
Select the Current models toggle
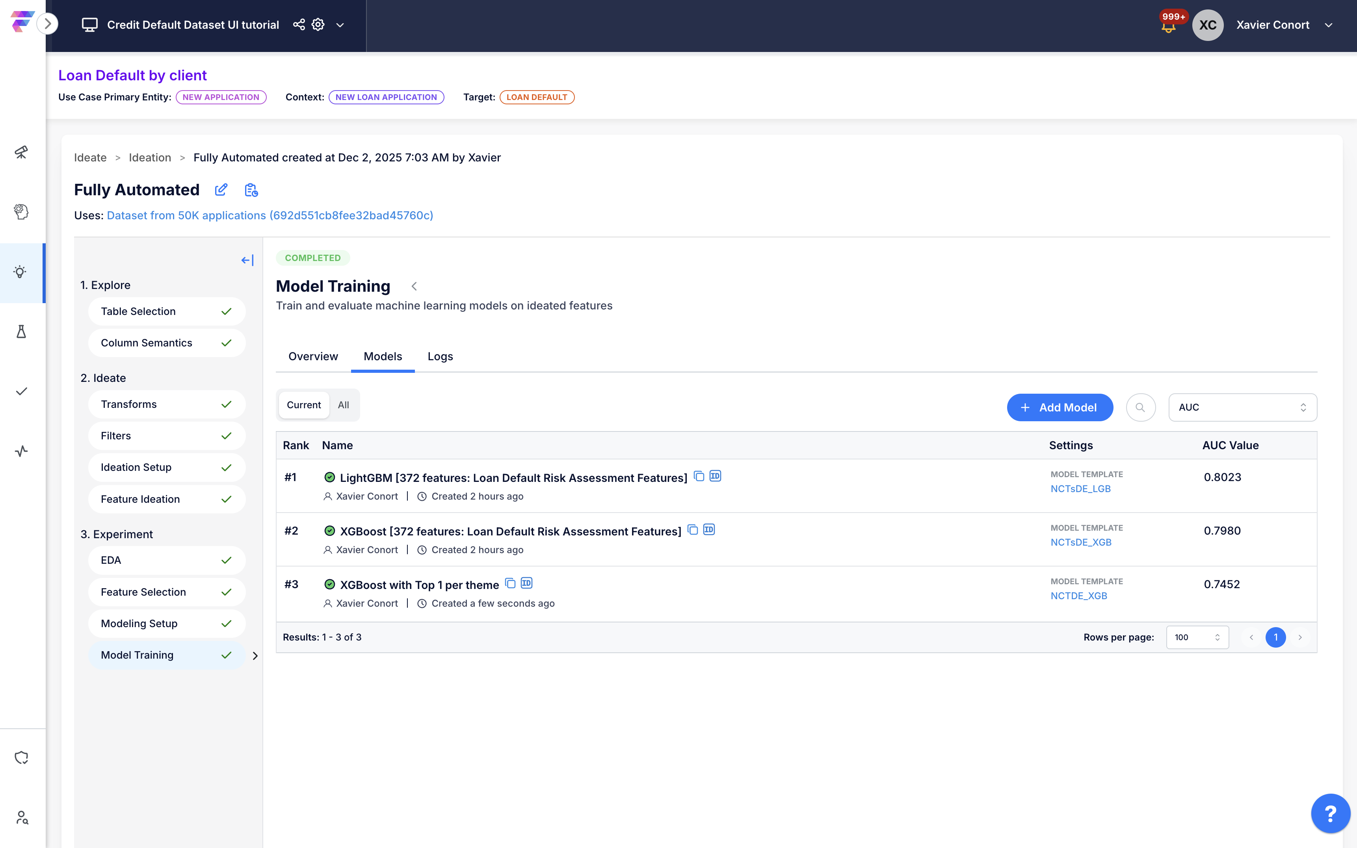304,405
